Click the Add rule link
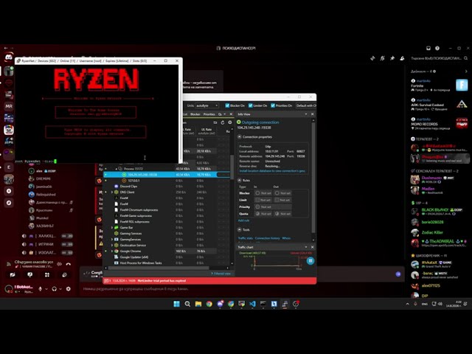The image size is (472, 354). pyautogui.click(x=243, y=221)
